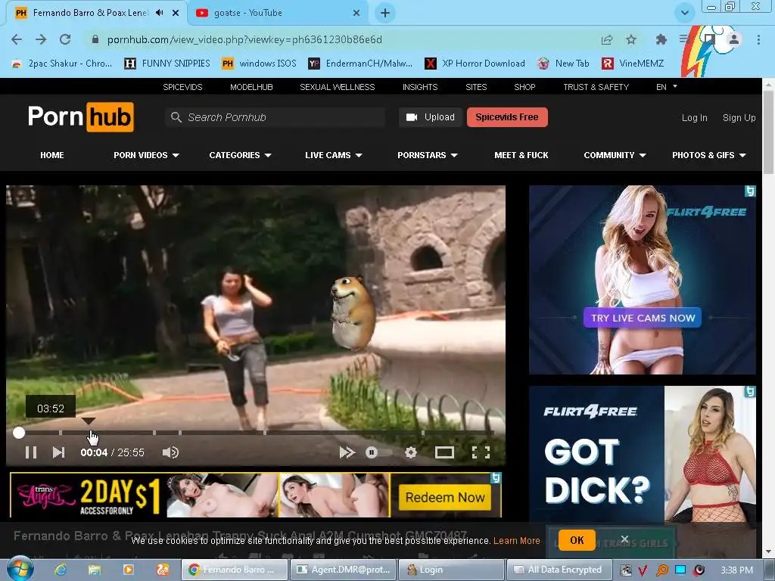Image resolution: width=775 pixels, height=581 pixels.
Task: Toggle the autoplay switch in the player
Action: [x=378, y=452]
